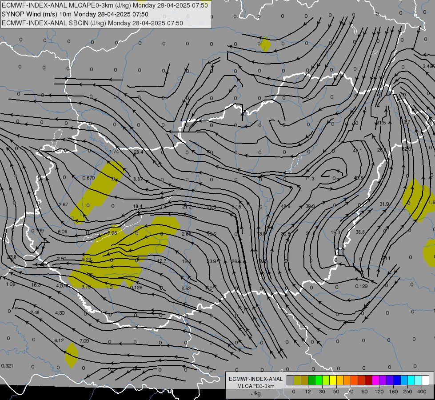Pick the magenta swatch in the legend
Image resolution: width=435 pixels, height=400 pixels.
pyautogui.click(x=375, y=380)
